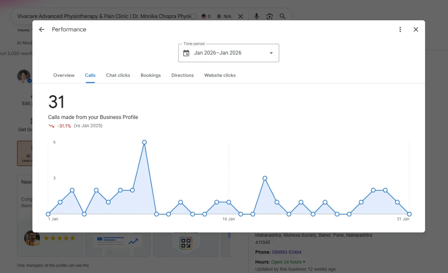
Task: Switch to the Chat clicks tab
Action: tap(118, 75)
